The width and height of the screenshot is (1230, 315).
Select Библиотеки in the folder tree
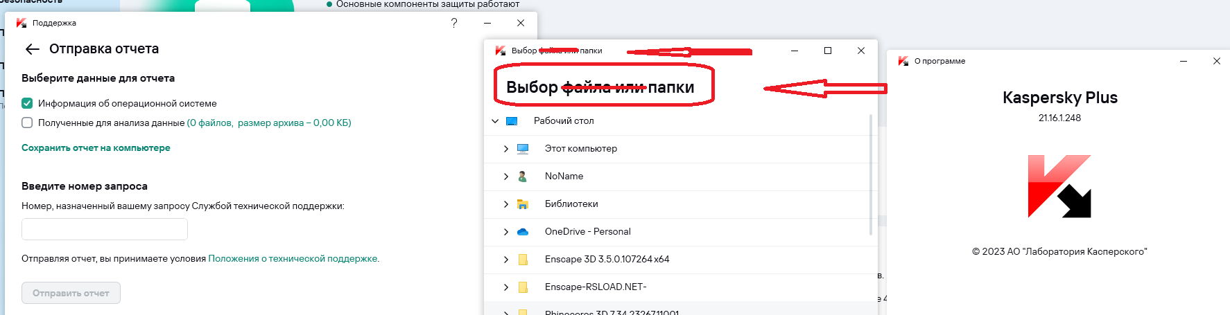pyautogui.click(x=571, y=204)
